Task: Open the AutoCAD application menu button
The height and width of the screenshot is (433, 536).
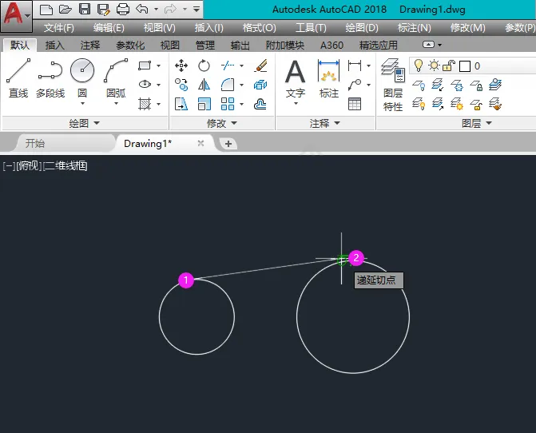Action: pos(16,16)
